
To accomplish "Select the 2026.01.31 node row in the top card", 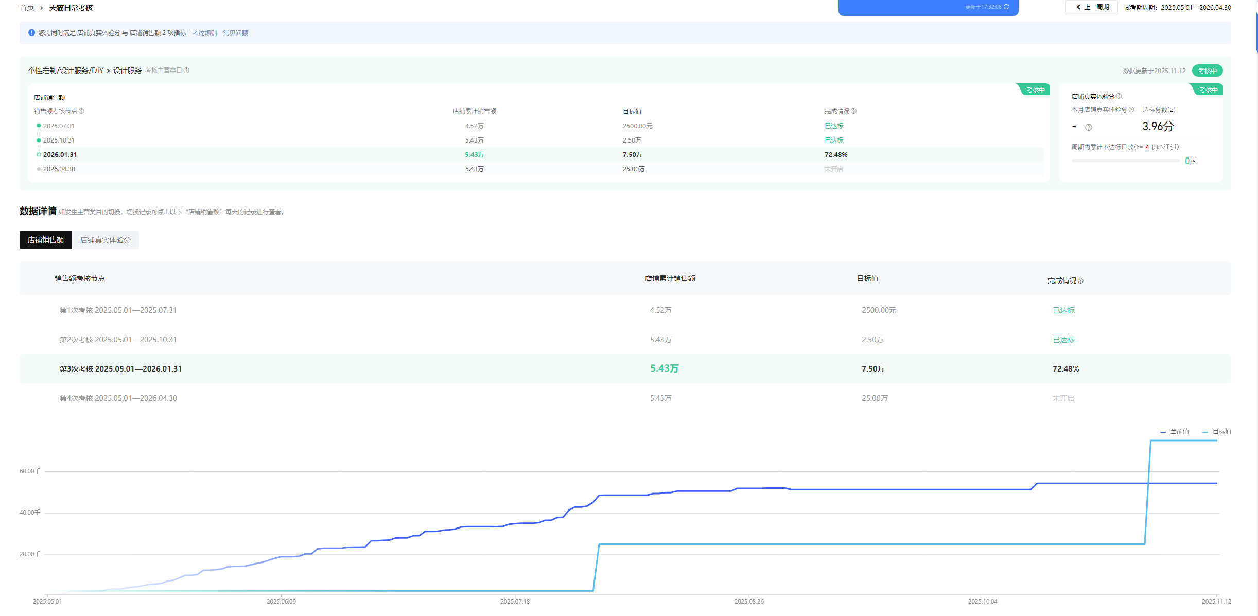I will coord(60,154).
